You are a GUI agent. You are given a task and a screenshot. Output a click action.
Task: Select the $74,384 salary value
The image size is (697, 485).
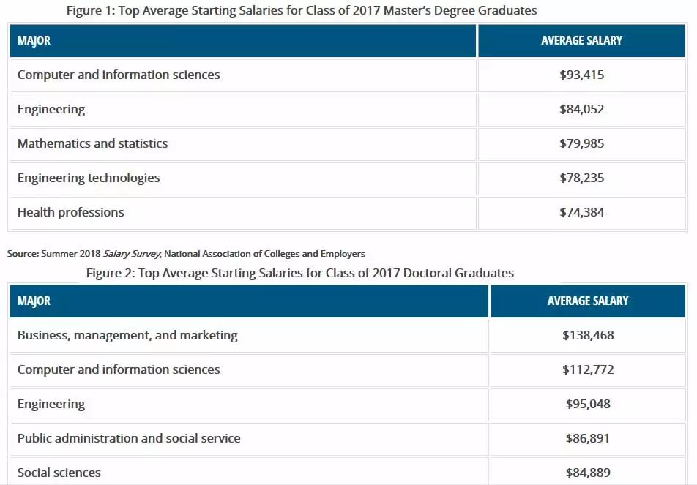tap(581, 212)
